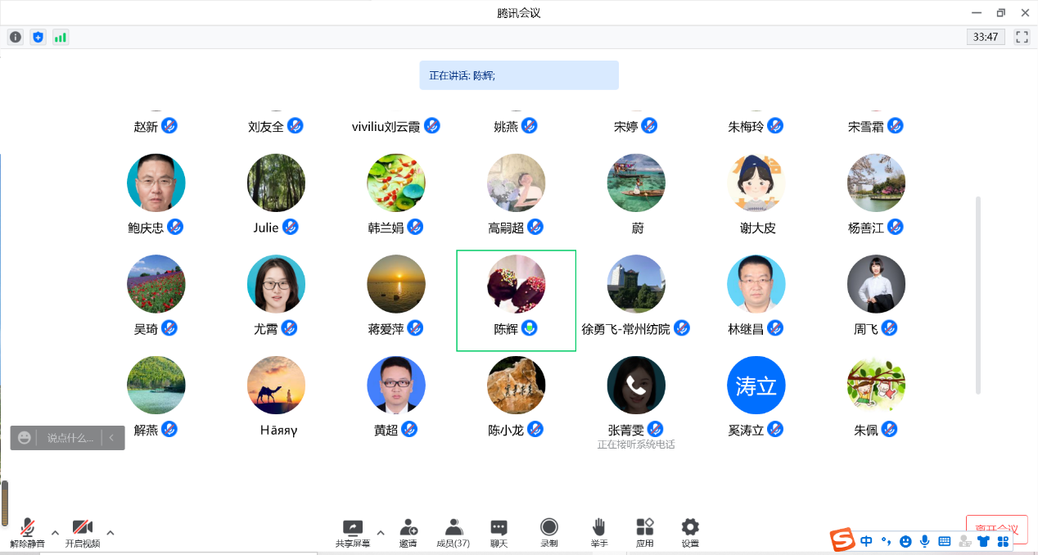This screenshot has height=555, width=1038.
Task: Raise hand with the 举手 icon
Action: coord(599,526)
